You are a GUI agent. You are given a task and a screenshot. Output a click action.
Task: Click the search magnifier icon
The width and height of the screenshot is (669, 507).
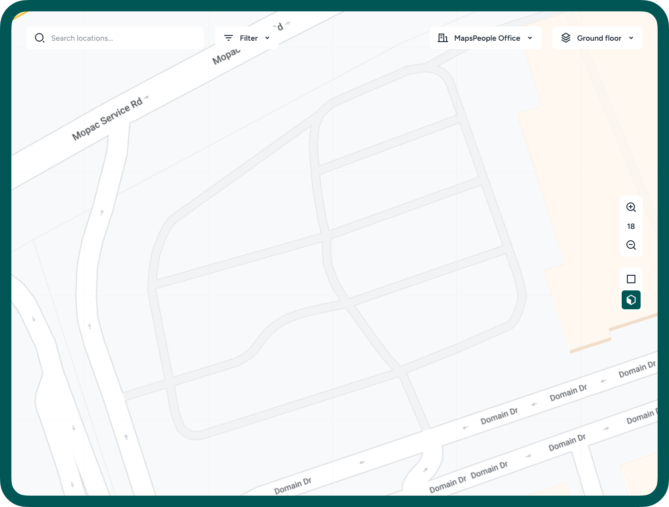pyautogui.click(x=40, y=38)
